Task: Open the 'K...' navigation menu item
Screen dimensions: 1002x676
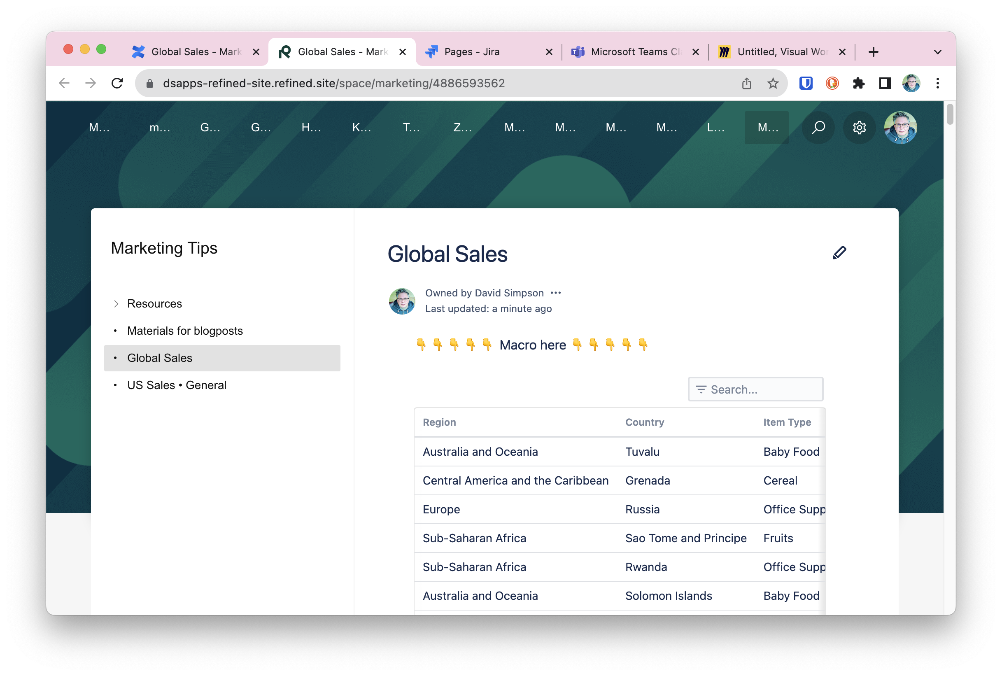Action: [x=361, y=128]
